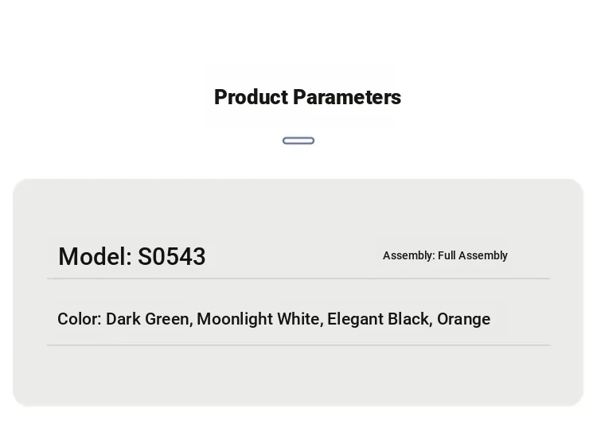
Task: Select the Model: S0543 text
Action: click(x=131, y=256)
